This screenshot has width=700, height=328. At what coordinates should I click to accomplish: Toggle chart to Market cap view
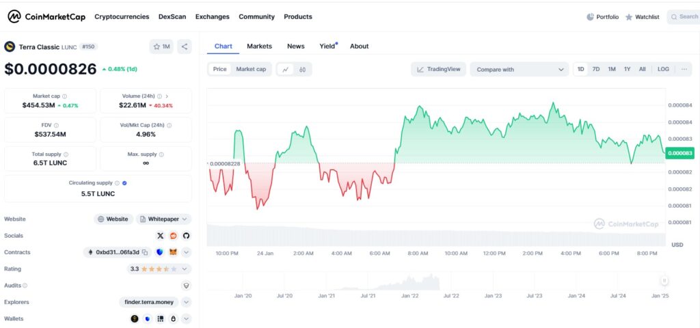[251, 69]
